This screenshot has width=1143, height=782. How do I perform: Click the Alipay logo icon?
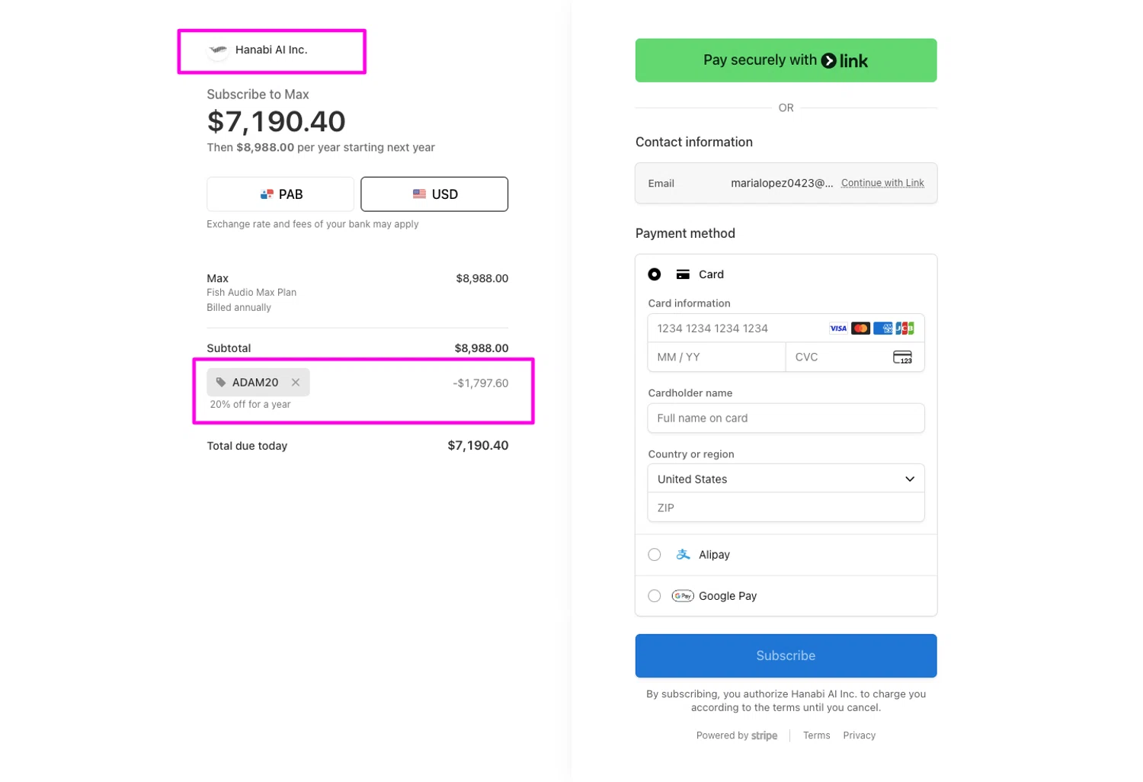[x=683, y=555]
